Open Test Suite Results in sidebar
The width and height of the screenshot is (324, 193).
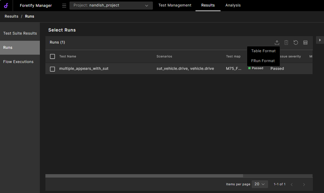20,33
